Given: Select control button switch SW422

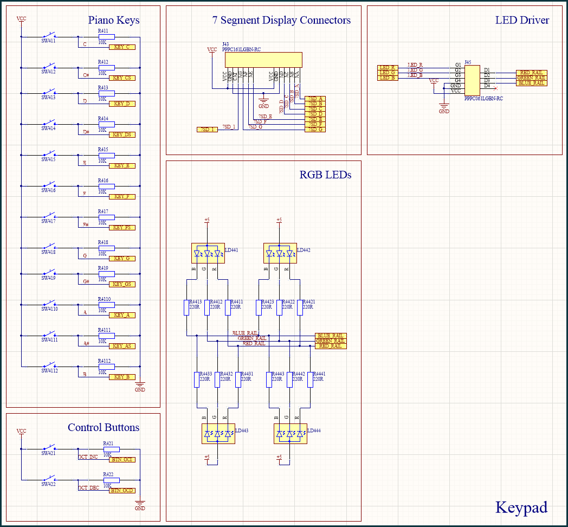Looking at the screenshot, I should pos(49,478).
